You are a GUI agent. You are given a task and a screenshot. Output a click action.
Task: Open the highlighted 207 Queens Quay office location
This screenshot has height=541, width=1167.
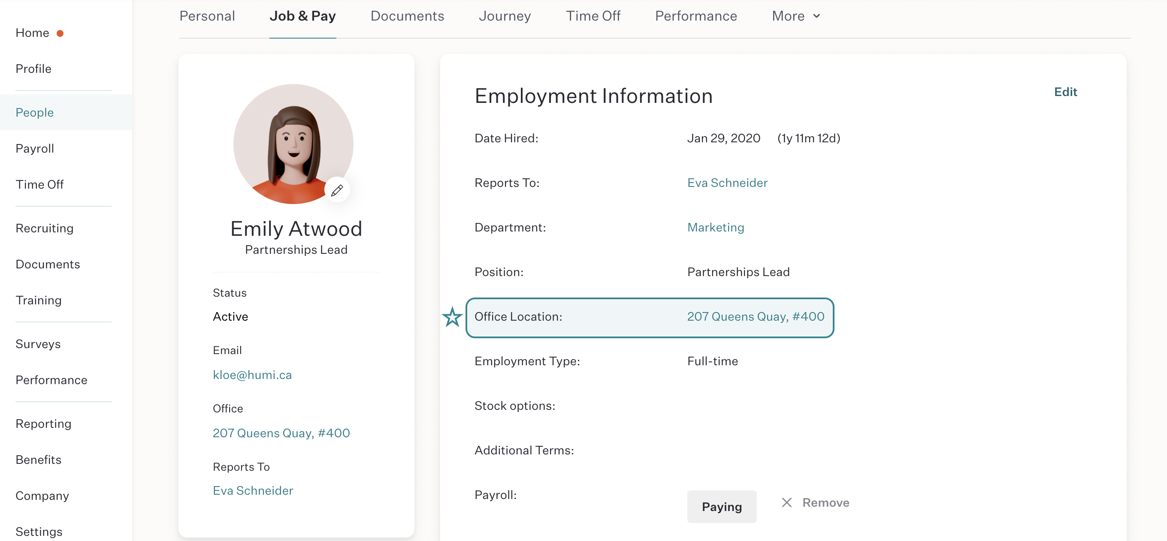(756, 316)
